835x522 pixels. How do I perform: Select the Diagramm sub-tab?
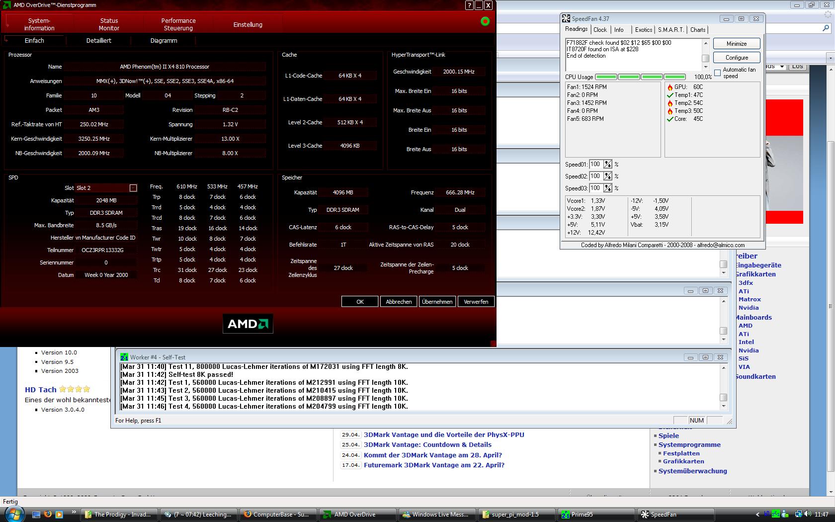point(164,41)
